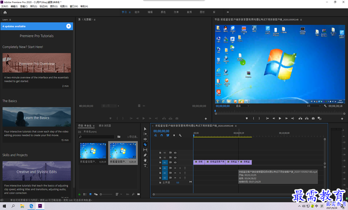Select the Razor tool
348x210 pixels.
(x=145, y=145)
